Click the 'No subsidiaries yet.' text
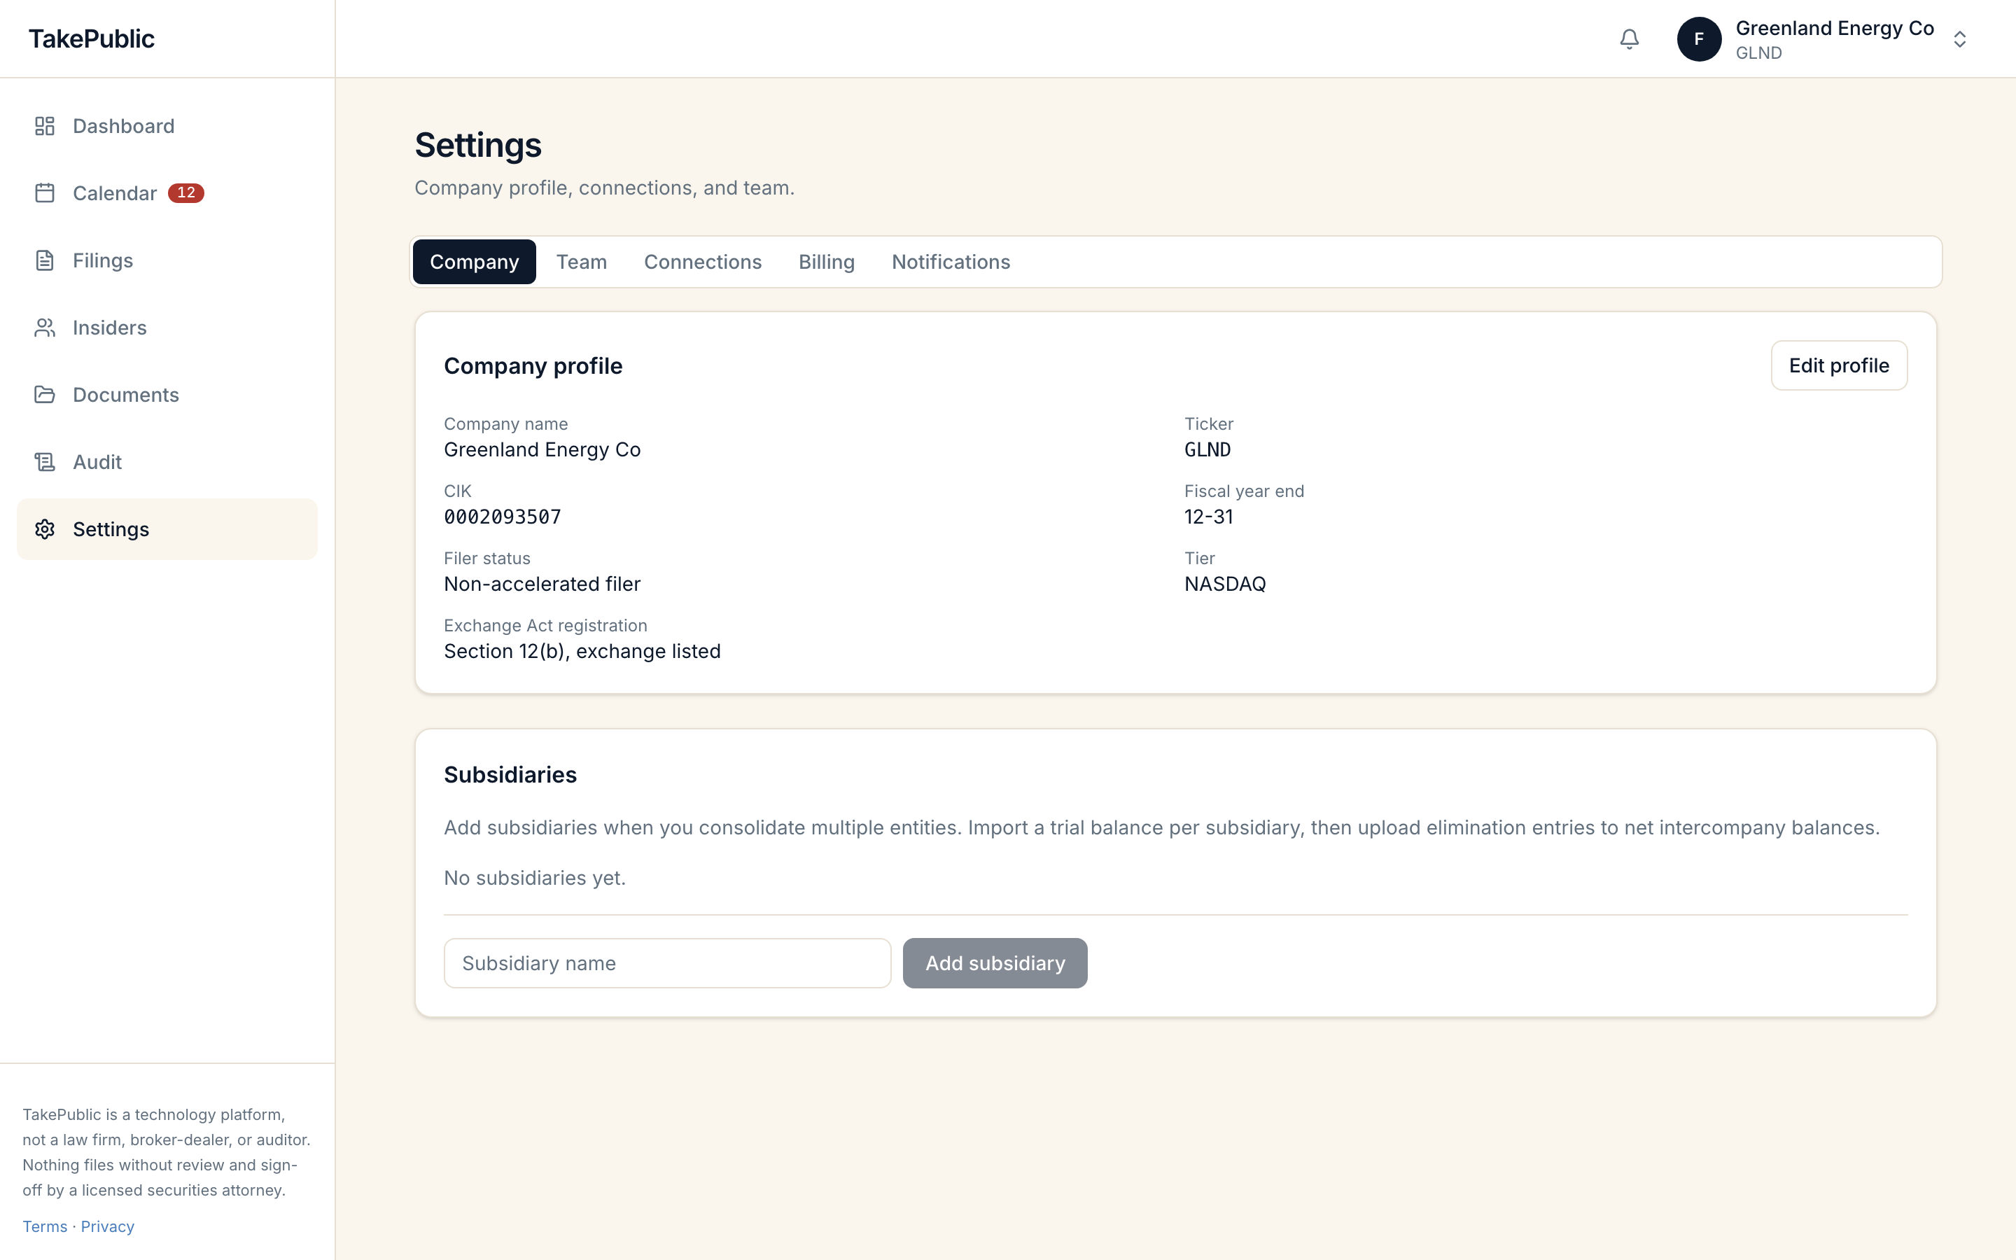The height and width of the screenshot is (1260, 2016). coord(535,878)
